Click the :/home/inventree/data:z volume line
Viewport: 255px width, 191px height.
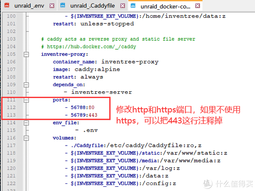click(x=145, y=16)
